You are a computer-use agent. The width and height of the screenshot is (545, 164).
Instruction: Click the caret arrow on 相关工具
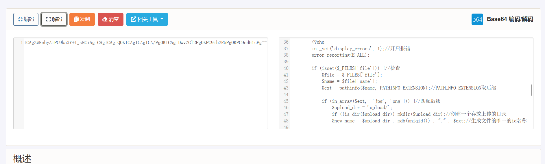(x=162, y=19)
